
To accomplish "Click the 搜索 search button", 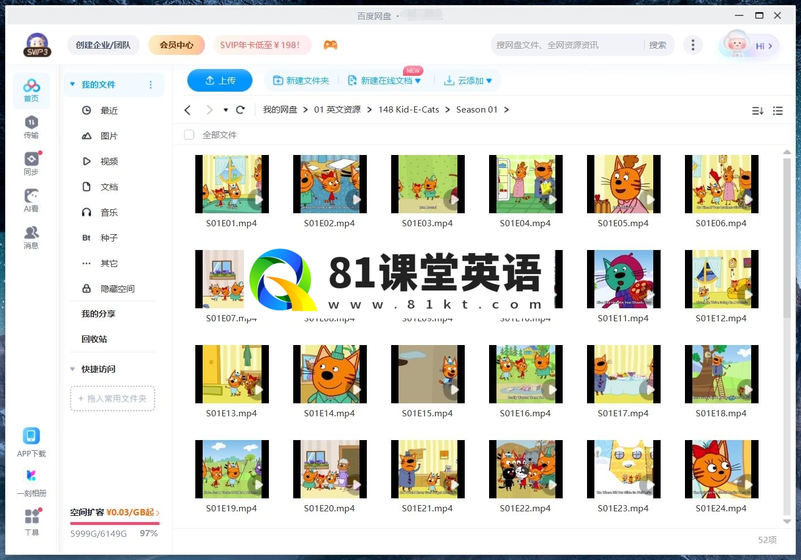I will [x=658, y=45].
